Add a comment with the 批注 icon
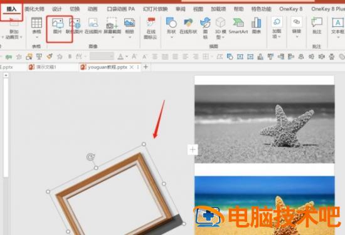This screenshot has height=235, width=345. coord(317,22)
